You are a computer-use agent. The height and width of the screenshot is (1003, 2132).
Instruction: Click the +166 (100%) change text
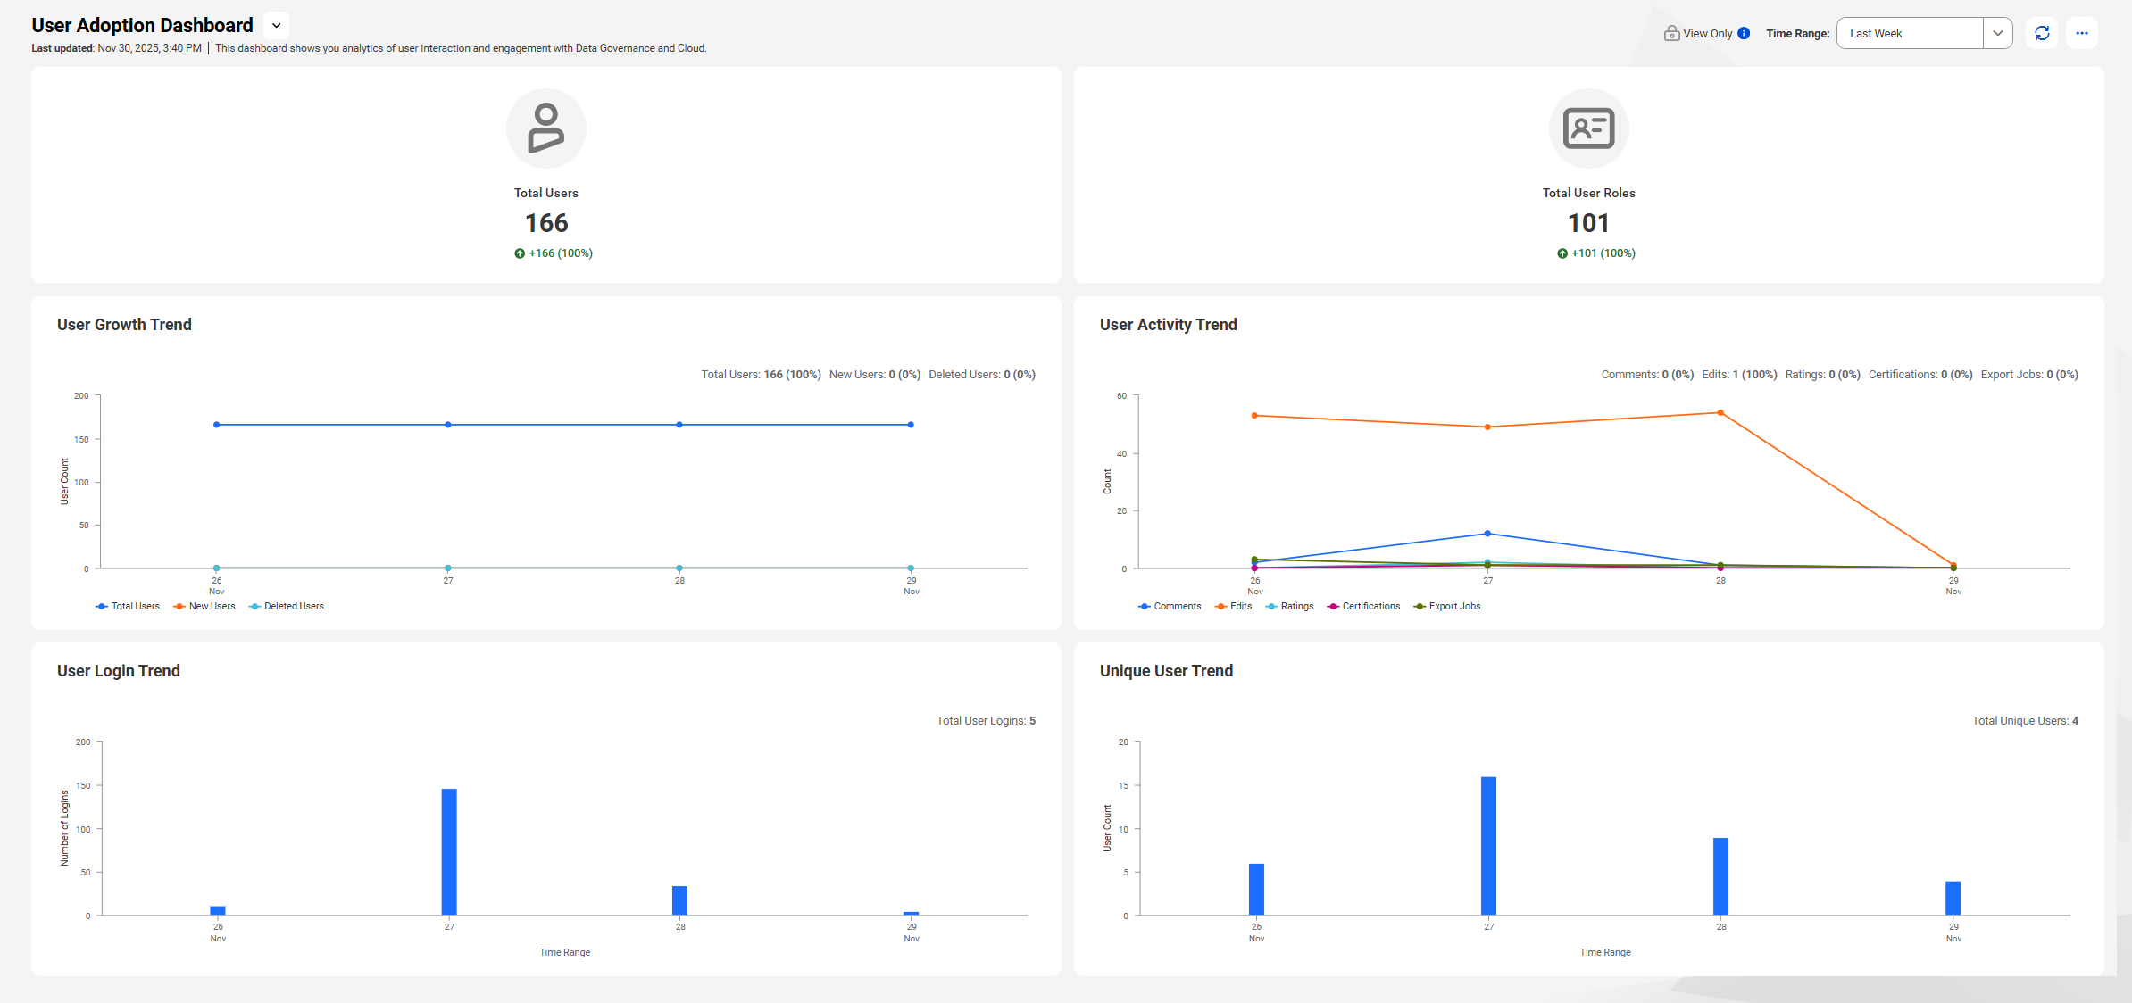[561, 253]
